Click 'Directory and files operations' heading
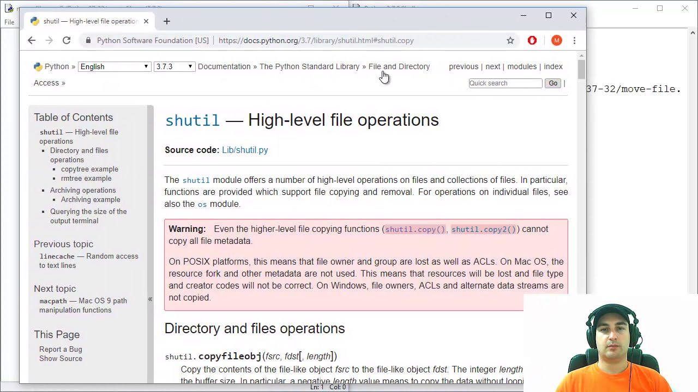This screenshot has width=698, height=392. [255, 328]
